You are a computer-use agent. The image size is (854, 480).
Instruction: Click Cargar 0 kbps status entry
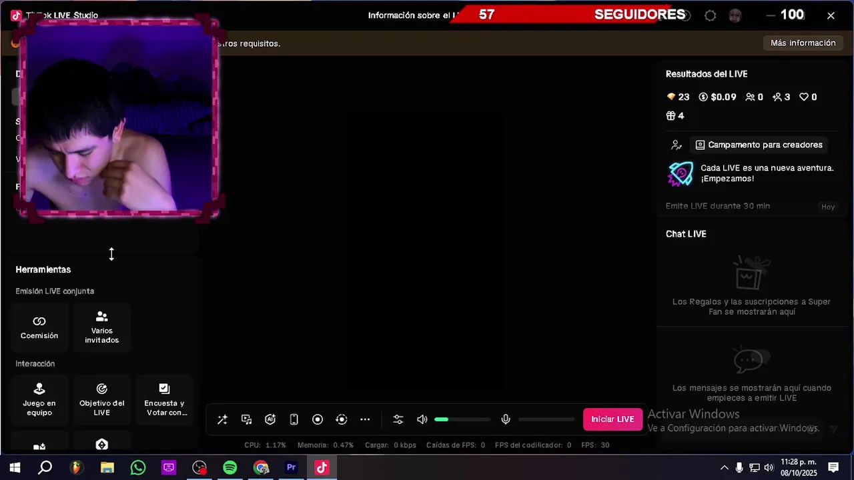[x=390, y=445]
